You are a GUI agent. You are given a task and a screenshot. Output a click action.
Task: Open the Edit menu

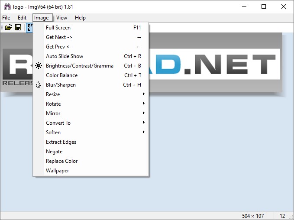tap(22, 18)
